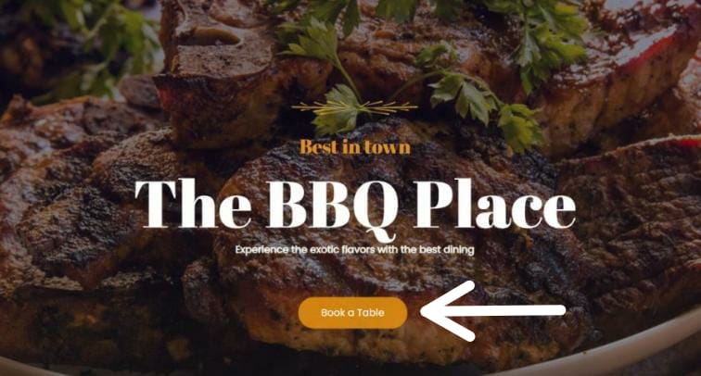Click the word 'The' in the heading

[x=193, y=203]
